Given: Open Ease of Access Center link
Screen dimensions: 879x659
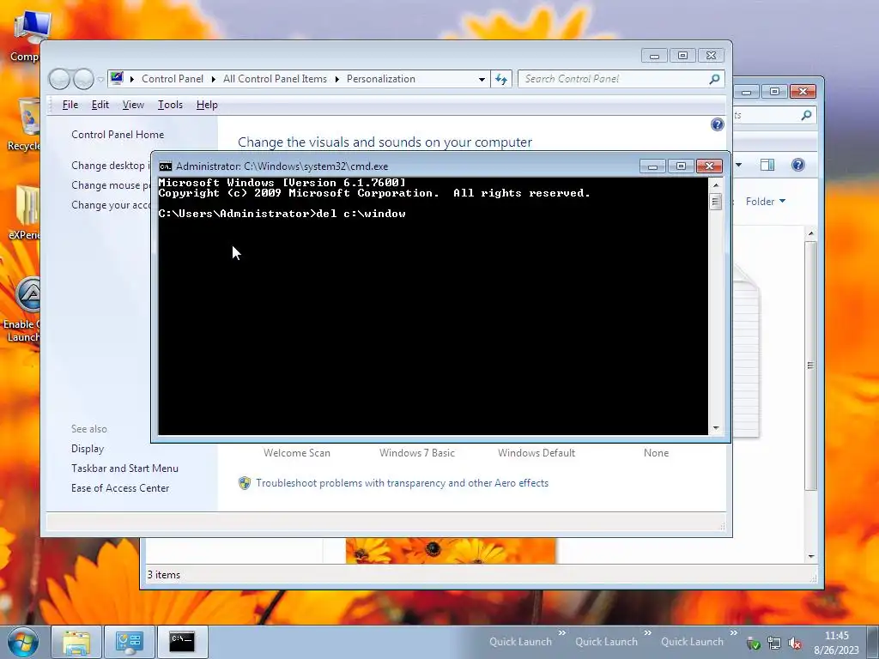Looking at the screenshot, I should point(120,488).
